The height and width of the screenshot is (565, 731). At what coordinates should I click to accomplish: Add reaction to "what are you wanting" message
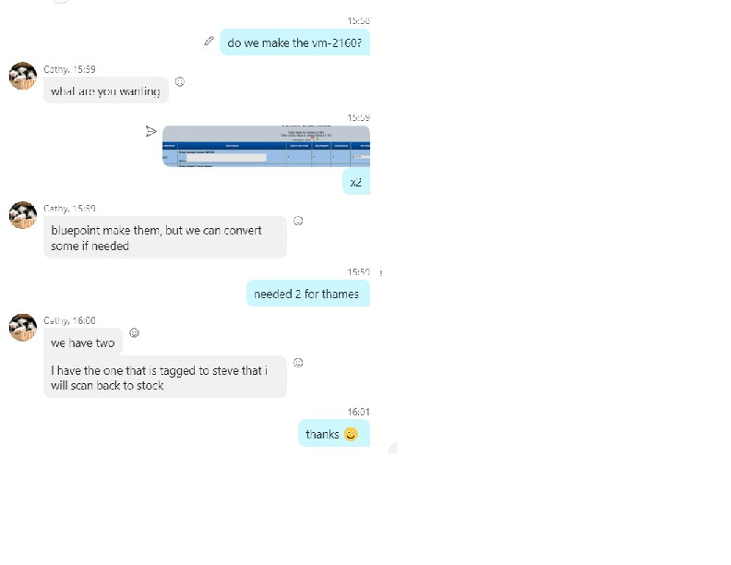(x=179, y=82)
